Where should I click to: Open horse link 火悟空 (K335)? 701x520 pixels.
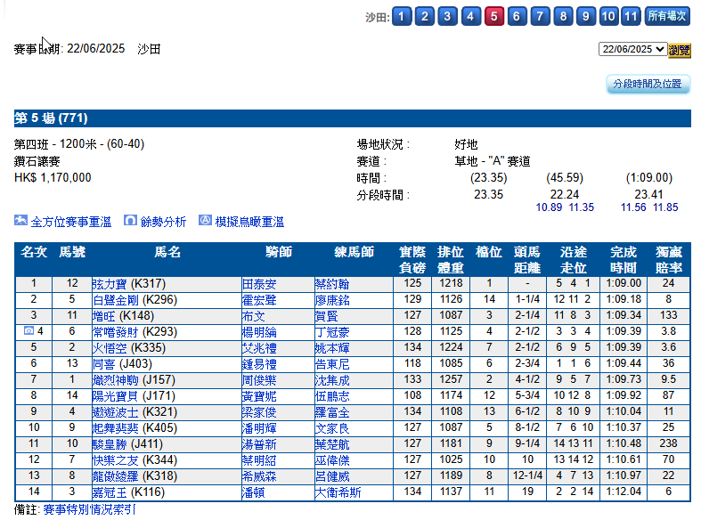pyautogui.click(x=129, y=348)
